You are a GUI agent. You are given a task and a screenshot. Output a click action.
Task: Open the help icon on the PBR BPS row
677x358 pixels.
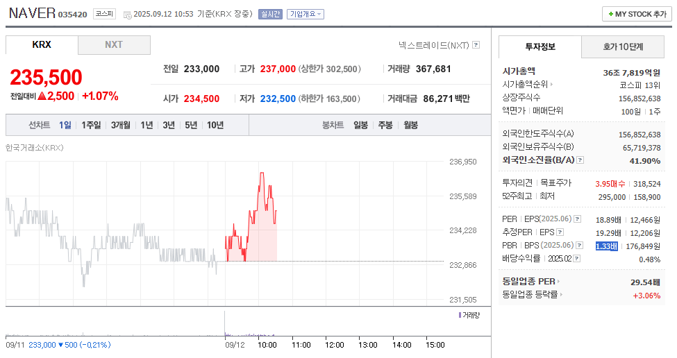[579, 246]
